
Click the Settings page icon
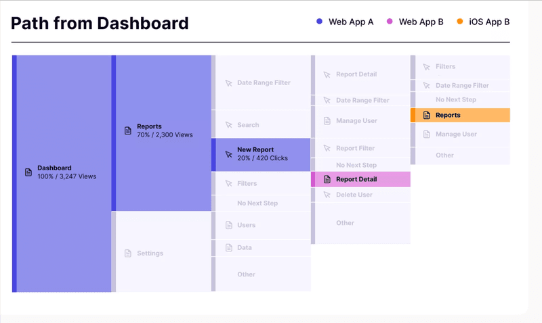pos(128,253)
